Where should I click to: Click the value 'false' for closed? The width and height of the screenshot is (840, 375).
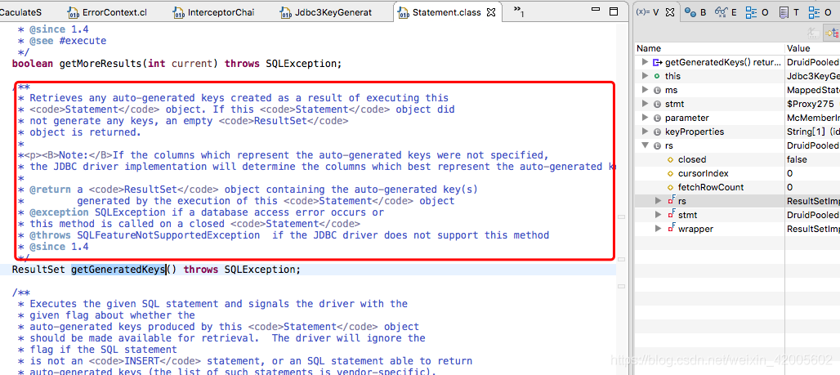click(798, 159)
